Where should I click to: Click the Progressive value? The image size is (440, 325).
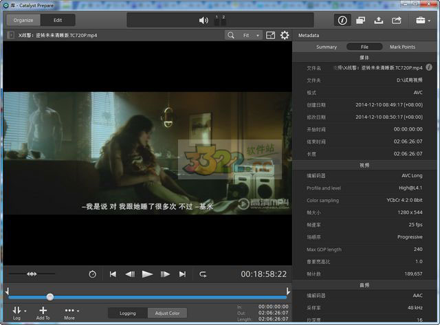point(410,237)
